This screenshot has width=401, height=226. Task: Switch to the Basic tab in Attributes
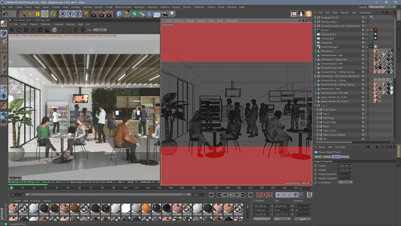click(x=318, y=156)
